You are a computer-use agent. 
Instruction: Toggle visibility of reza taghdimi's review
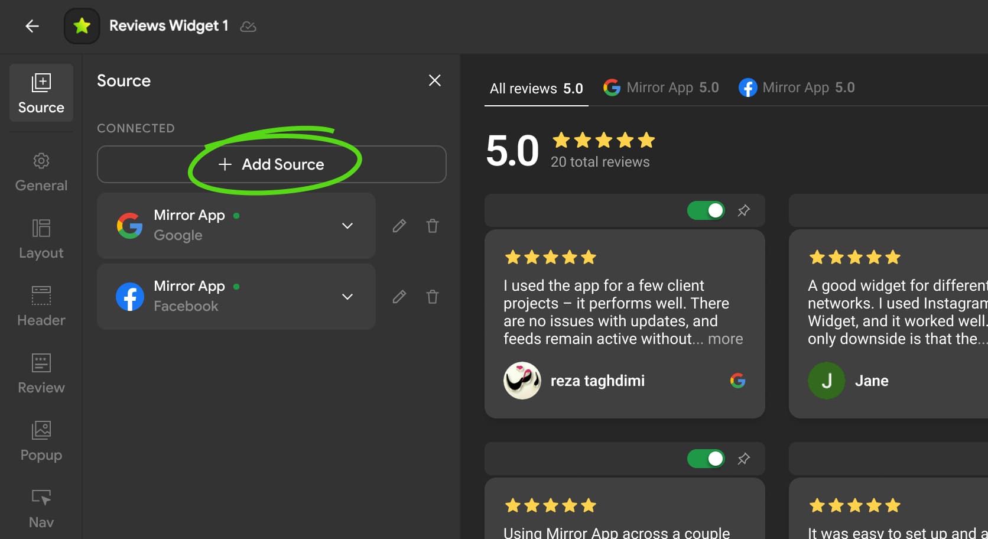(x=706, y=210)
